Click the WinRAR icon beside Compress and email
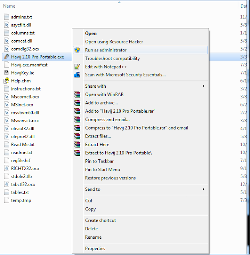Image resolution: width=250 pixels, height=255 pixels. pyautogui.click(x=77, y=120)
